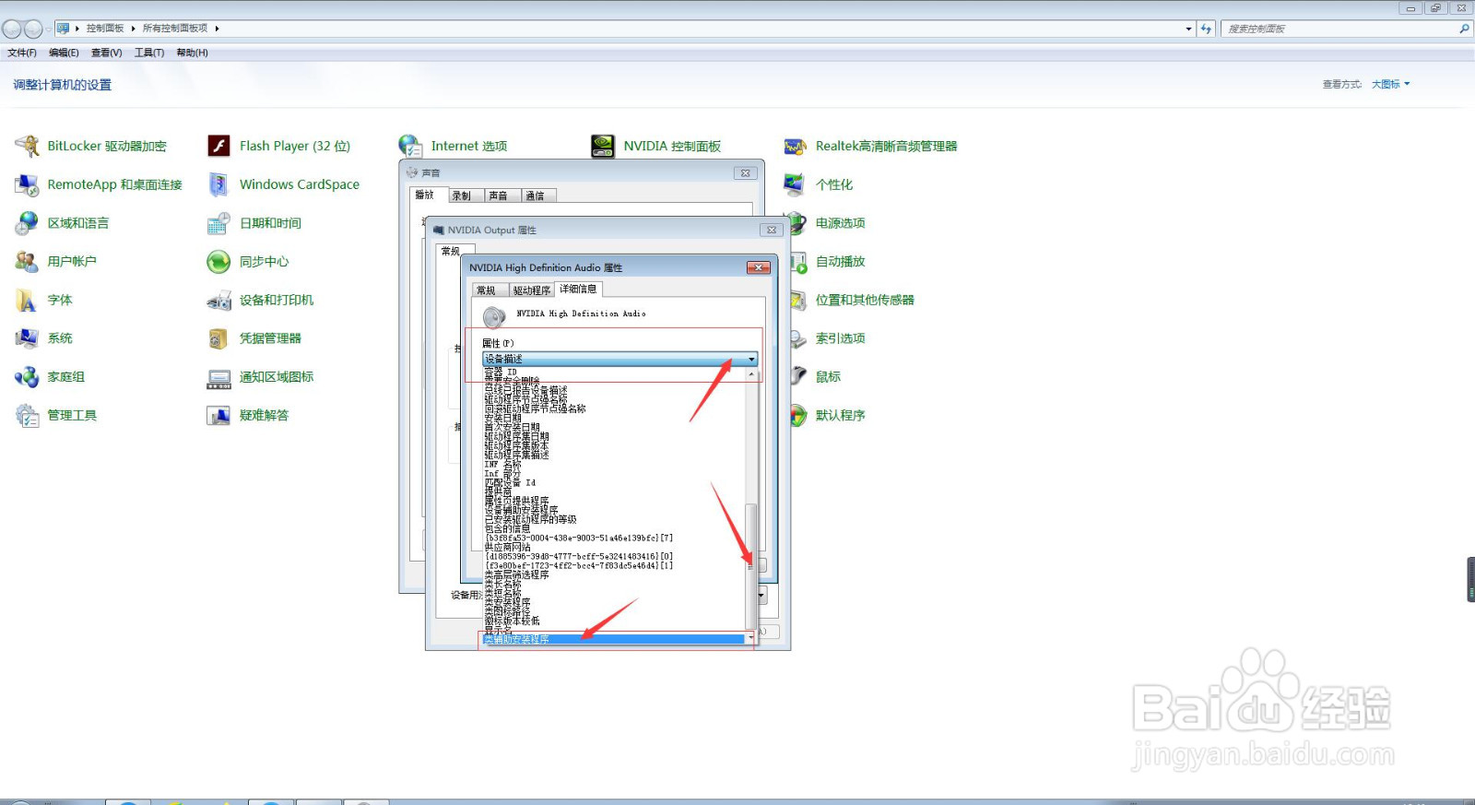Click 控制面板 in the address breadcrumb
This screenshot has height=805, width=1475.
click(105, 29)
